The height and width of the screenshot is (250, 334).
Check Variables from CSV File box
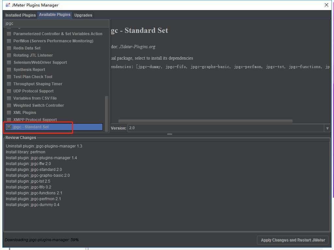pos(9,98)
